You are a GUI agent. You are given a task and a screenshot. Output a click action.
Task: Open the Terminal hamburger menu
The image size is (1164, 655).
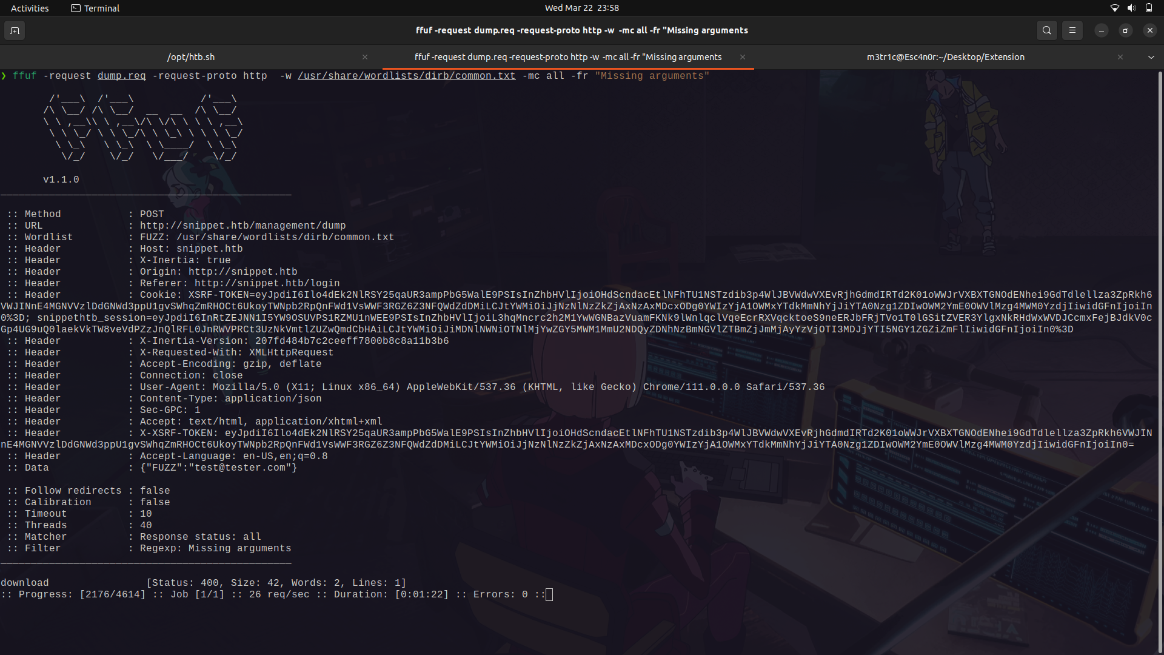pyautogui.click(x=1072, y=30)
